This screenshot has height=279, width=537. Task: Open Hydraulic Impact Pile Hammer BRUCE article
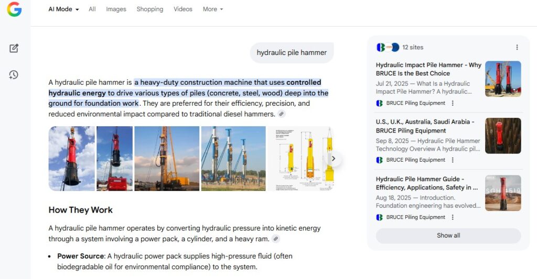(x=428, y=69)
